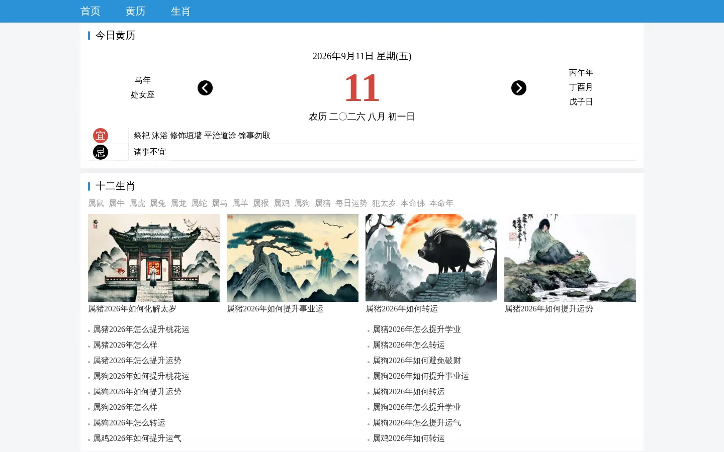This screenshot has height=452, width=724.
Task: Select the 属马 zodiac link
Action: coord(220,203)
